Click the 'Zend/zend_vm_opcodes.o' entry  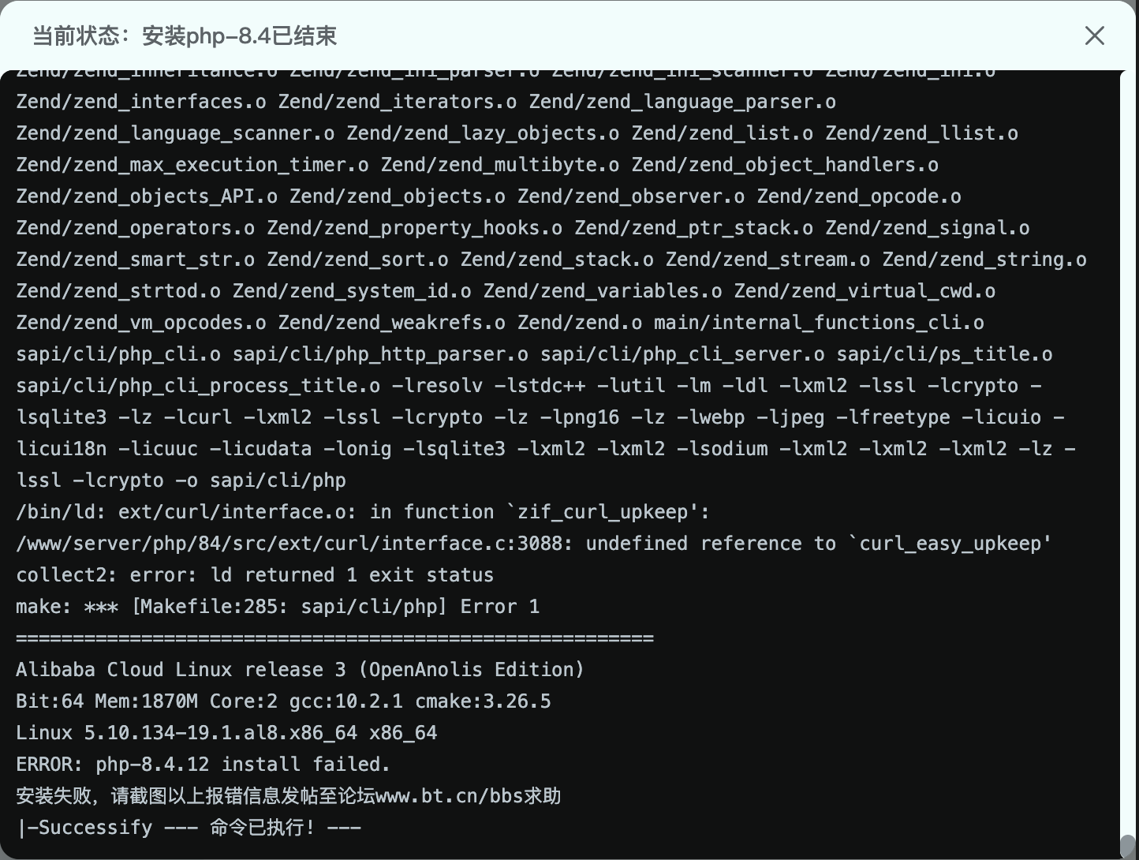(140, 322)
